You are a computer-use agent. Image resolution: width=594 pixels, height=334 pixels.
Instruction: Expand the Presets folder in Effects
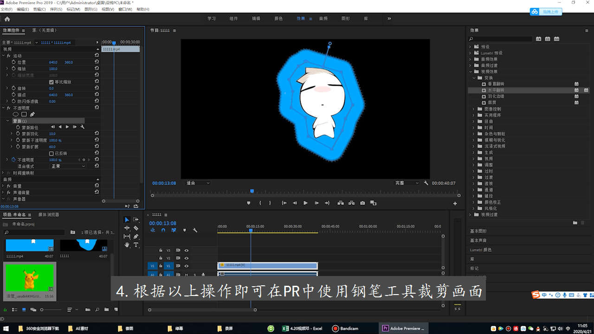(x=470, y=47)
